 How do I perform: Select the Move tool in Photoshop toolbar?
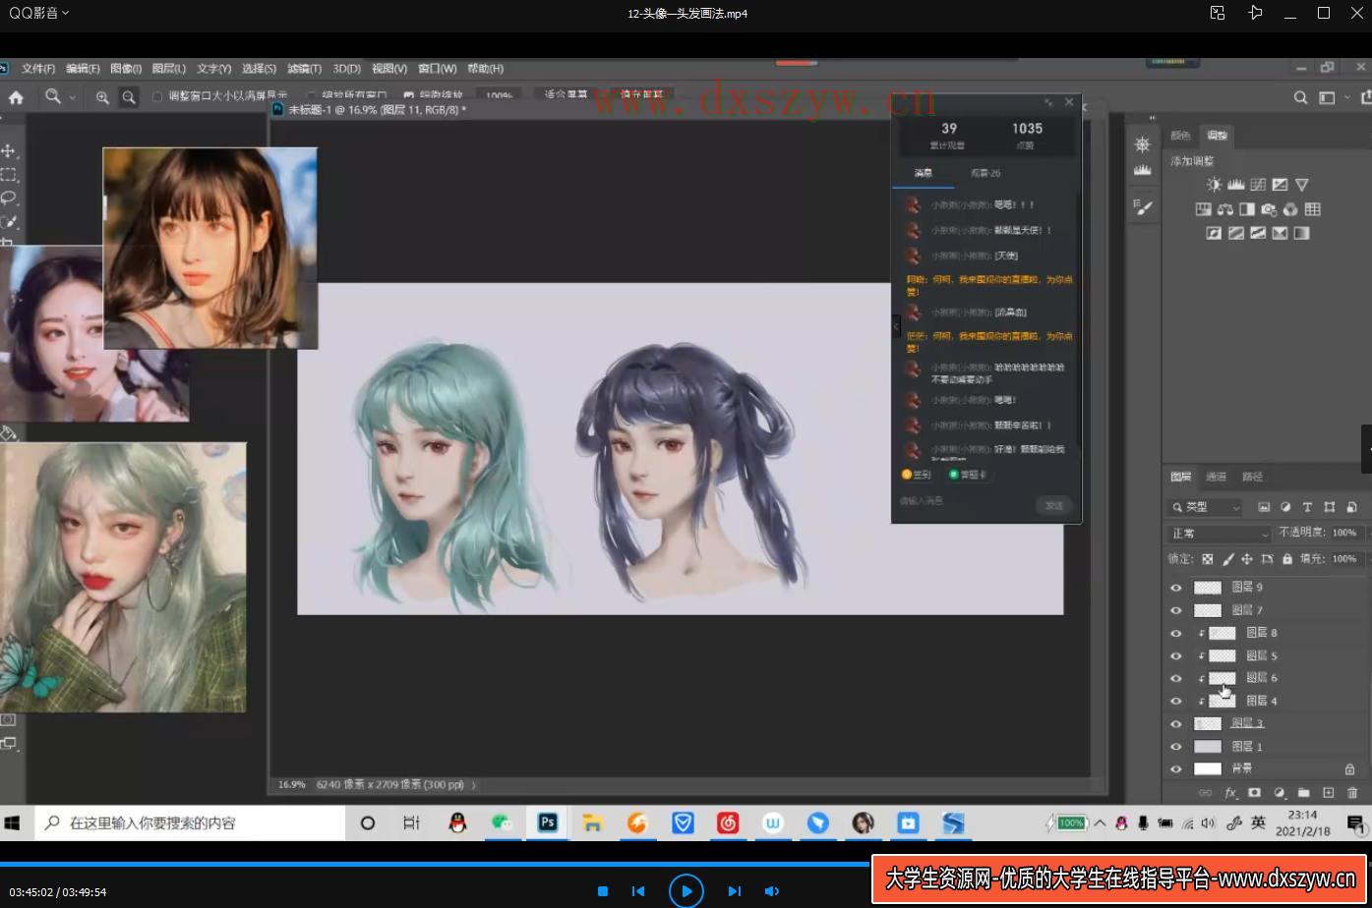9,150
